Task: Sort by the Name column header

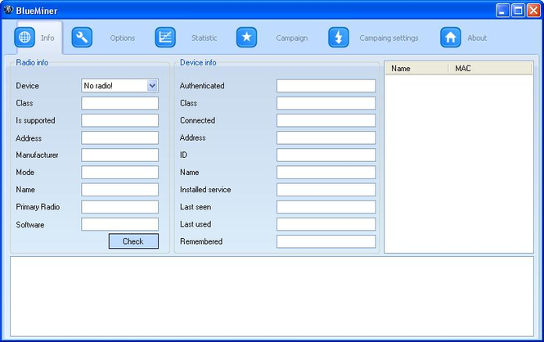Action: point(416,69)
